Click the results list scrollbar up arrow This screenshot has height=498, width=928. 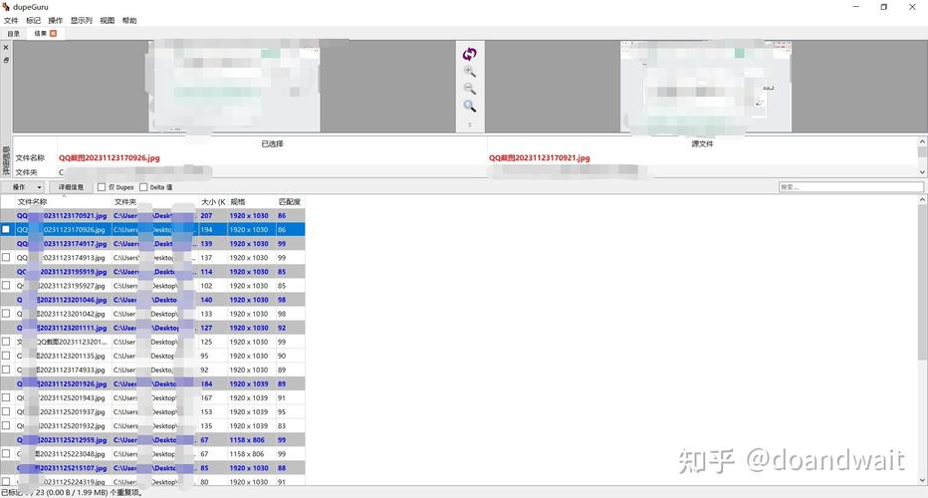point(923,200)
